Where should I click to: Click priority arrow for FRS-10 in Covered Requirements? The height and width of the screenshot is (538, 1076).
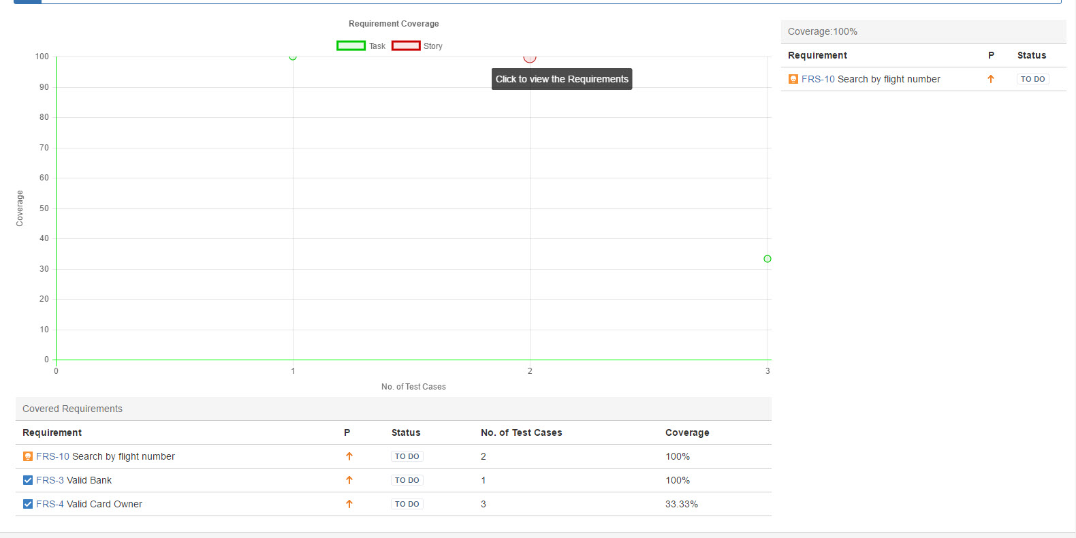[x=349, y=456]
